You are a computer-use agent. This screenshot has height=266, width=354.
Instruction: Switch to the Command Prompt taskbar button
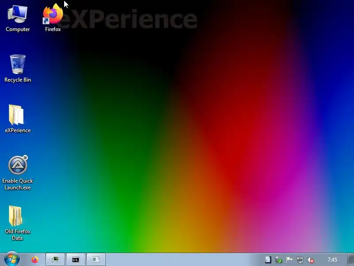76,259
